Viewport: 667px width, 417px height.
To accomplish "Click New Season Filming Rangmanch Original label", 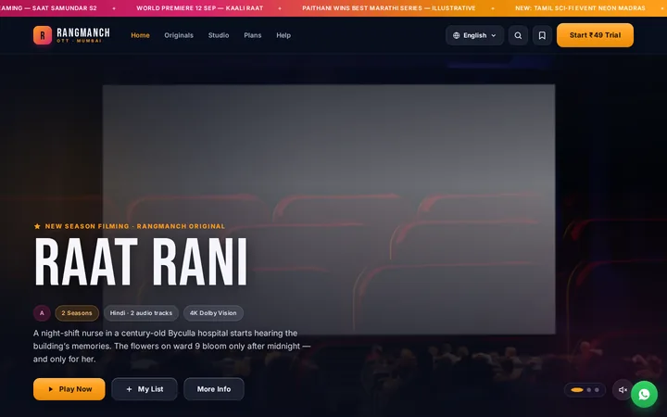I will [x=135, y=226].
